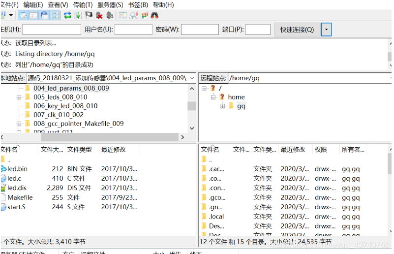Select remote .gn... folder icon
Screen dimensions: 394x254
pos(204,207)
